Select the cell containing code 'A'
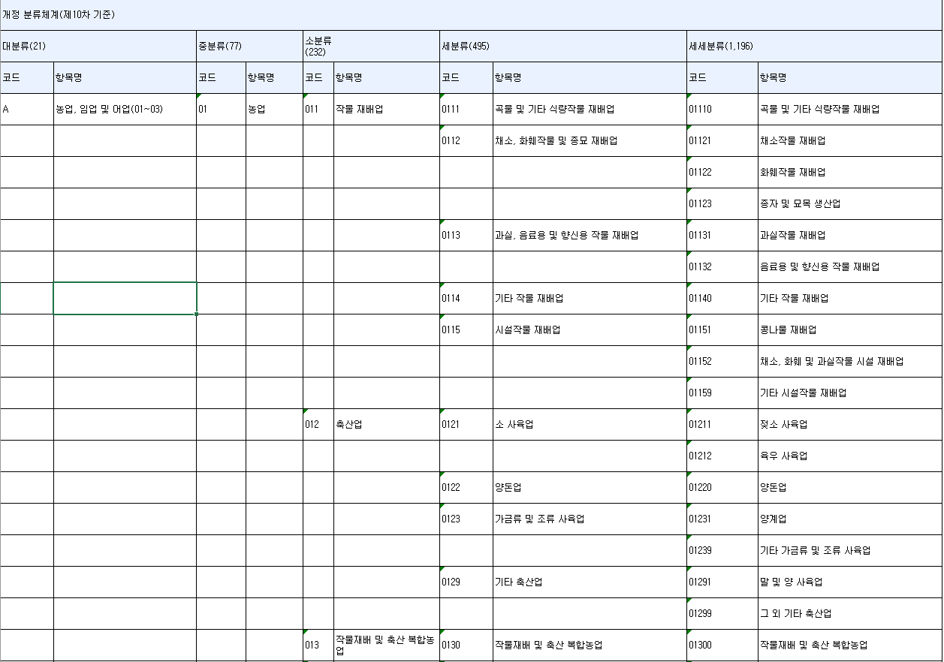The width and height of the screenshot is (944, 662). (26, 109)
